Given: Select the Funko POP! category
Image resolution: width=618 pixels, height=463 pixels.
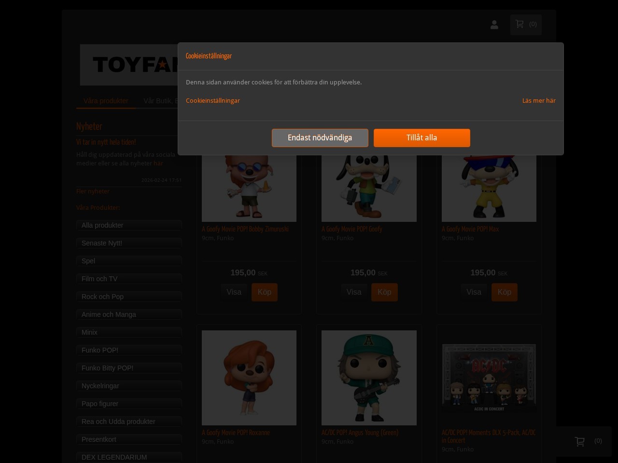Looking at the screenshot, I should (x=129, y=350).
